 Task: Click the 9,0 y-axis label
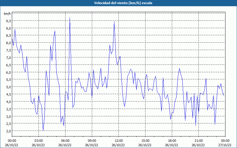[8, 28]
